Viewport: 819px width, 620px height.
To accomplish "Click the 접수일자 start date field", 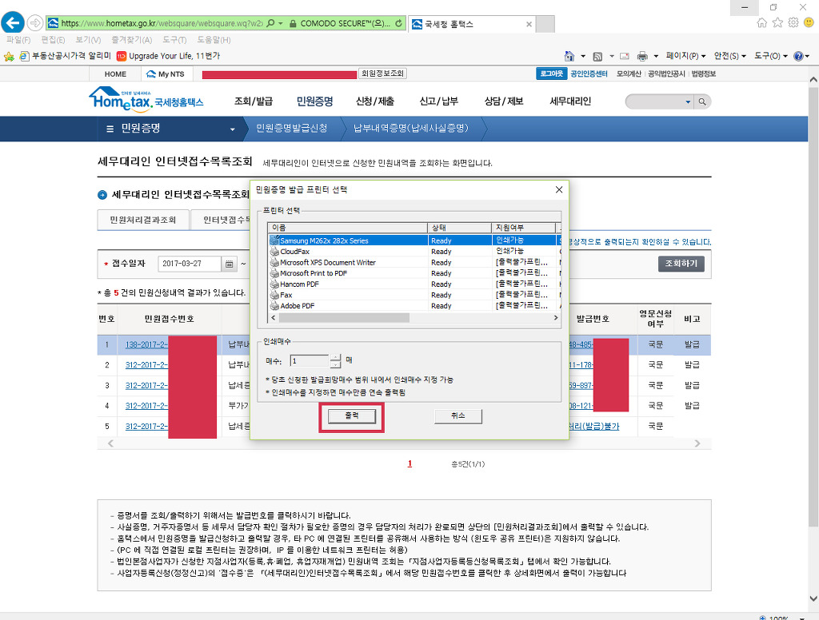I will click(189, 264).
